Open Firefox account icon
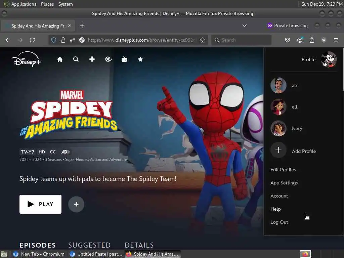Screen dimensions: 344x258 (300, 40)
